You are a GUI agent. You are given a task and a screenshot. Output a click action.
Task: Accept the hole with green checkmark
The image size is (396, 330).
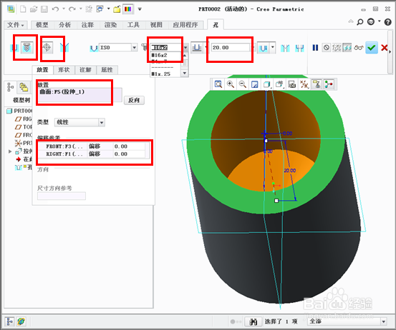point(372,48)
